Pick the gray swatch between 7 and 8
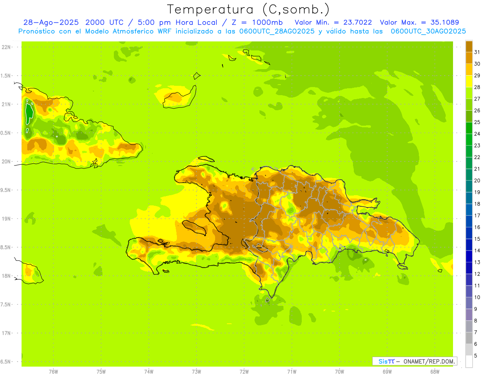The width and height of the screenshot is (488, 377). pyautogui.click(x=469, y=327)
